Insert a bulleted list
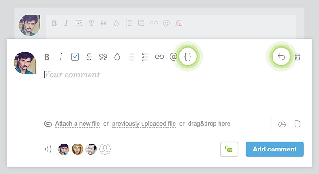Image resolution: width=319 pixels, height=174 pixels. [131, 57]
